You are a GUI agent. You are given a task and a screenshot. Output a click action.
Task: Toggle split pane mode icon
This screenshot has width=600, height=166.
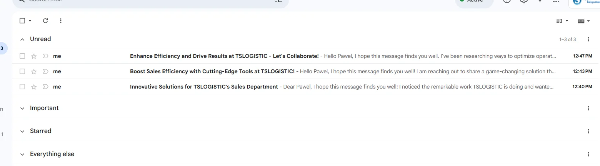pyautogui.click(x=560, y=21)
